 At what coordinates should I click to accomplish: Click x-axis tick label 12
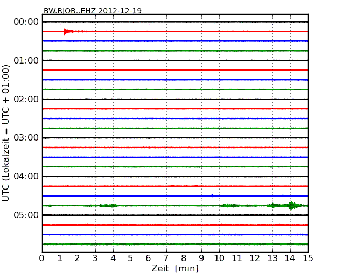coord(255,258)
